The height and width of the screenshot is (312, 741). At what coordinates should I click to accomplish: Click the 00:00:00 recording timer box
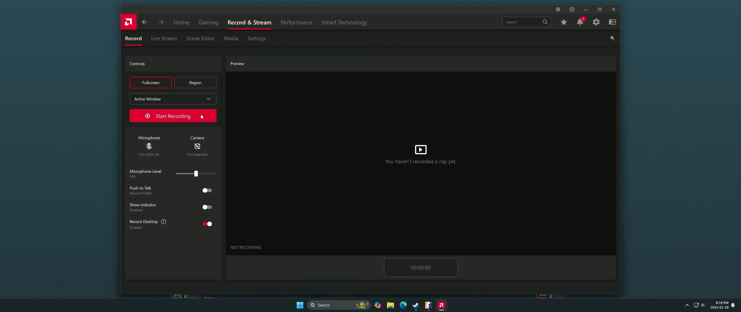click(421, 268)
